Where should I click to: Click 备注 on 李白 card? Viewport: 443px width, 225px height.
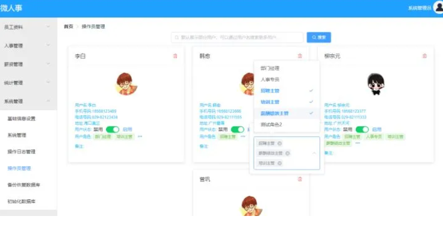(x=79, y=146)
